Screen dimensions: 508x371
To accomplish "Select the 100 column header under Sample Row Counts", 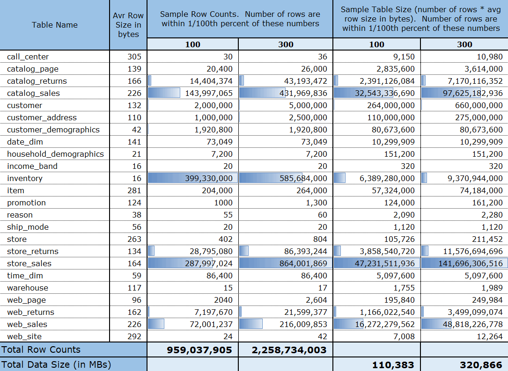I will click(x=192, y=44).
